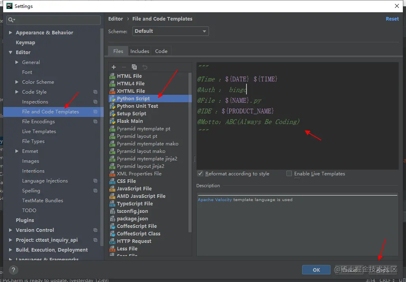Toggle Reformat according to style checkbox
406x282 pixels.
tap(200, 173)
